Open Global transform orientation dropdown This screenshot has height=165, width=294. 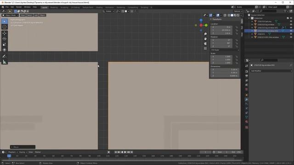click(x=108, y=11)
